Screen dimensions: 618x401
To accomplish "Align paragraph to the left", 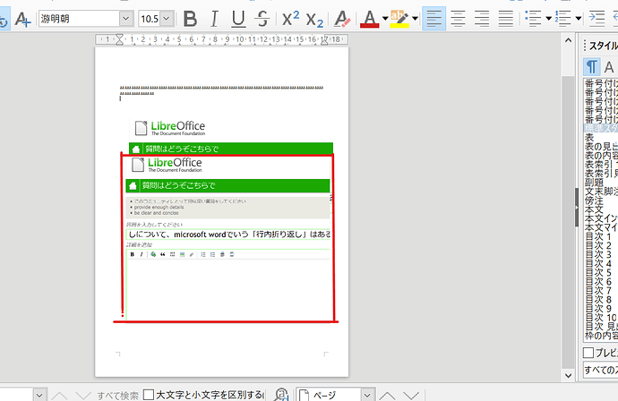I will (x=433, y=19).
